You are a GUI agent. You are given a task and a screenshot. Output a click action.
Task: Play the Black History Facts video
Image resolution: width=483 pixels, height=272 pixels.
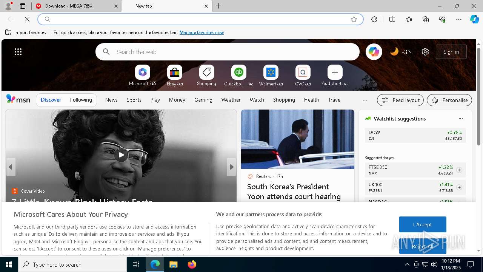pos(121,155)
